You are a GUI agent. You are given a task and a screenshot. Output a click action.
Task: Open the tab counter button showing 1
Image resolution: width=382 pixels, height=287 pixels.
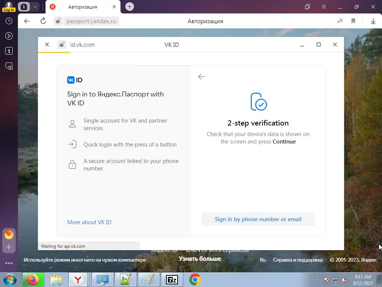(24, 7)
